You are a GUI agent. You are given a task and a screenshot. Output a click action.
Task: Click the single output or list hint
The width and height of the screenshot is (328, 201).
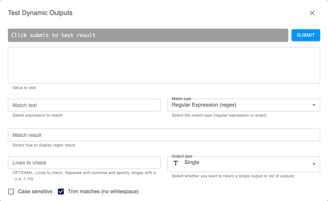[233, 176]
